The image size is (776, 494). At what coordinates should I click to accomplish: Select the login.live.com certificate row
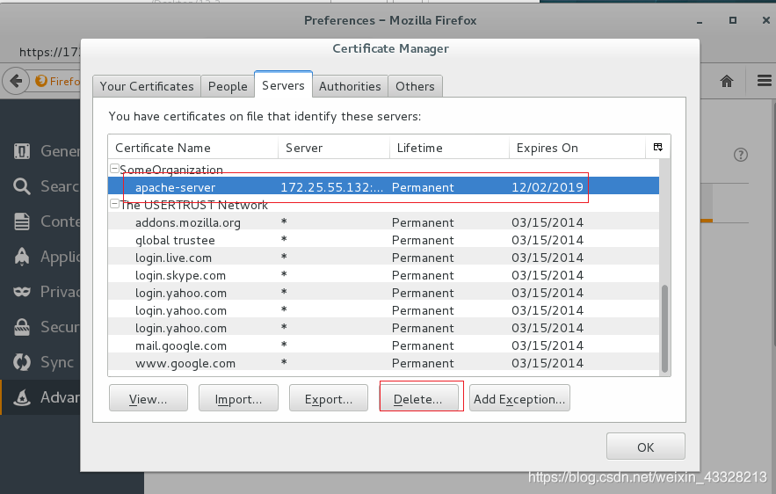tap(383, 258)
